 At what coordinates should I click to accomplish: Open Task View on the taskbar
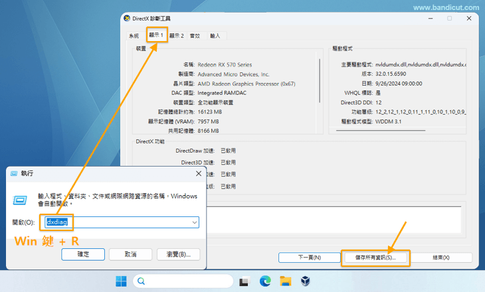(244, 281)
